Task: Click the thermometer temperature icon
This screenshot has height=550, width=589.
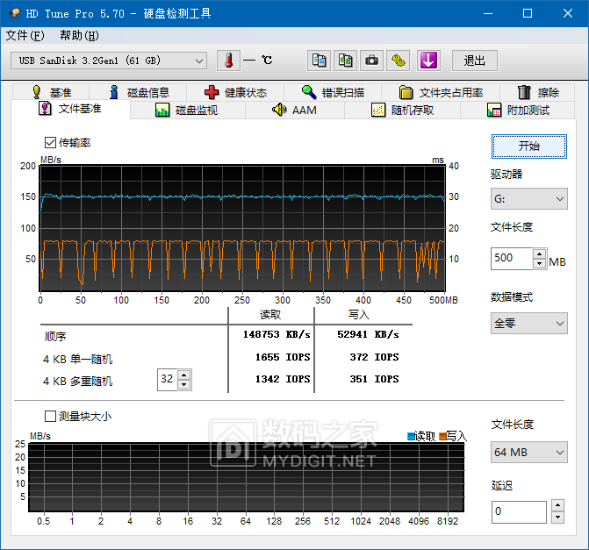Action: click(x=228, y=61)
